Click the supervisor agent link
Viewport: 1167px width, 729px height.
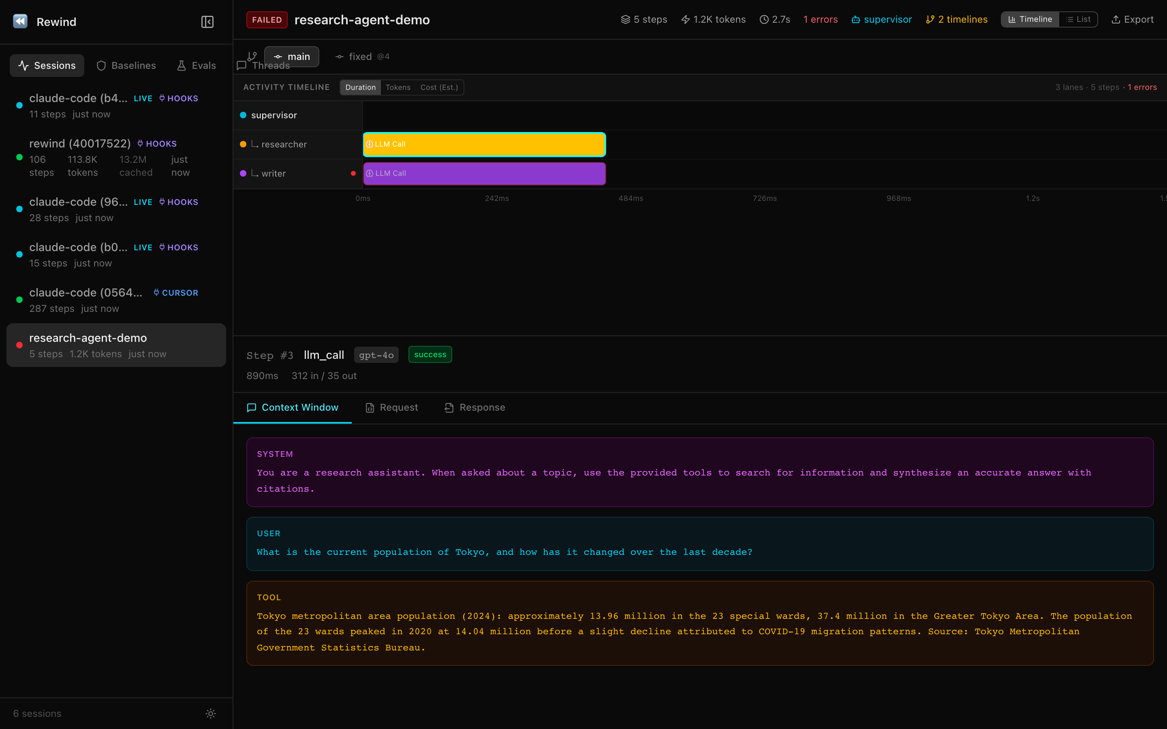pyautogui.click(x=881, y=20)
